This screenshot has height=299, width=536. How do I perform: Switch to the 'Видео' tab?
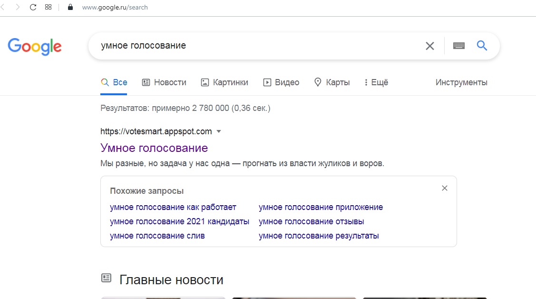pyautogui.click(x=281, y=82)
